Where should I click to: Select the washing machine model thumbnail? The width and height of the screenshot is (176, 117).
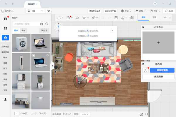(x=21, y=43)
